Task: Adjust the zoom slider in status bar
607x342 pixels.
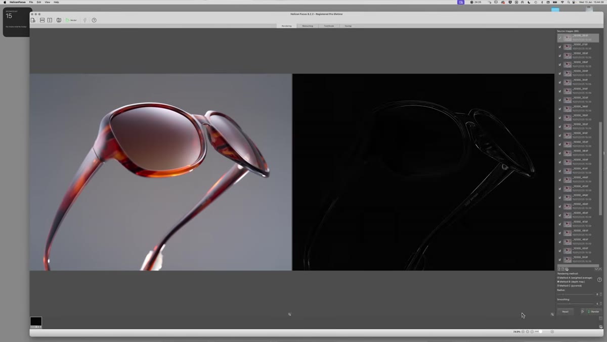Action: [x=541, y=331]
